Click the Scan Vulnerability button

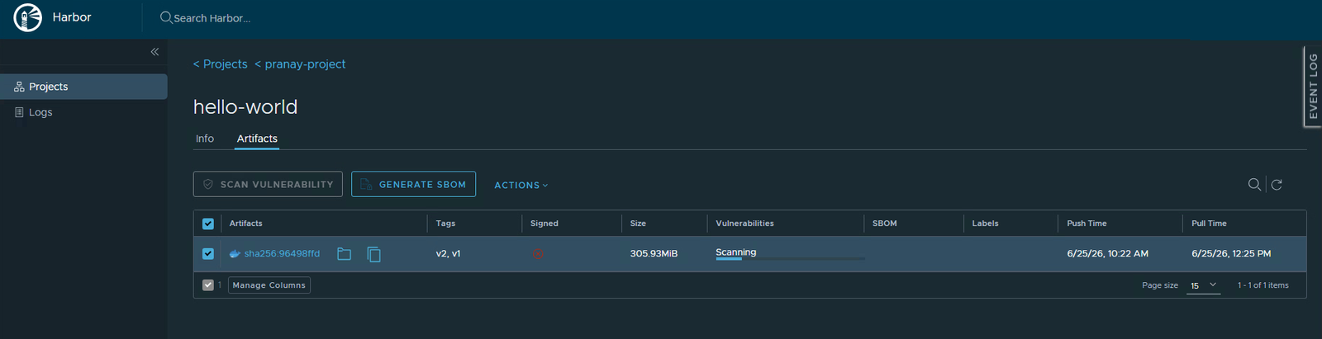[268, 185]
